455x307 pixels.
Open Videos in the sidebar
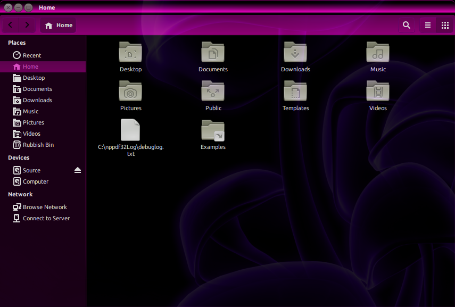[43, 134]
